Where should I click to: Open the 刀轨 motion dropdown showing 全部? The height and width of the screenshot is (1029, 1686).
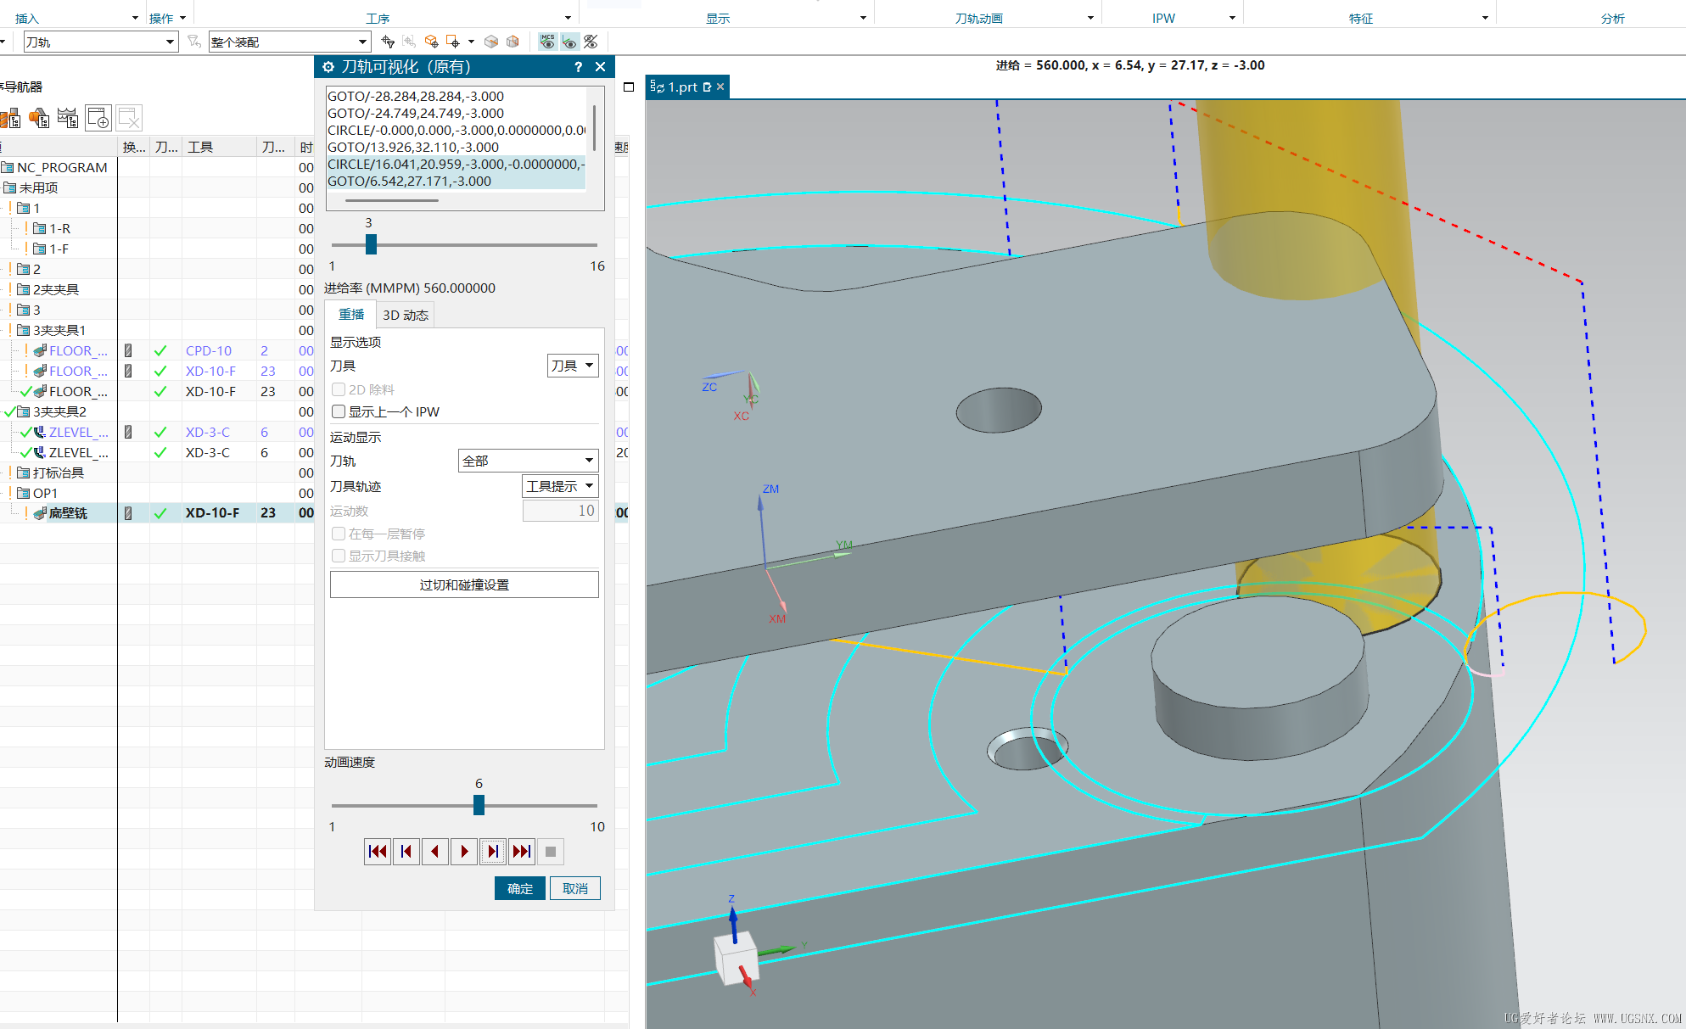point(528,461)
